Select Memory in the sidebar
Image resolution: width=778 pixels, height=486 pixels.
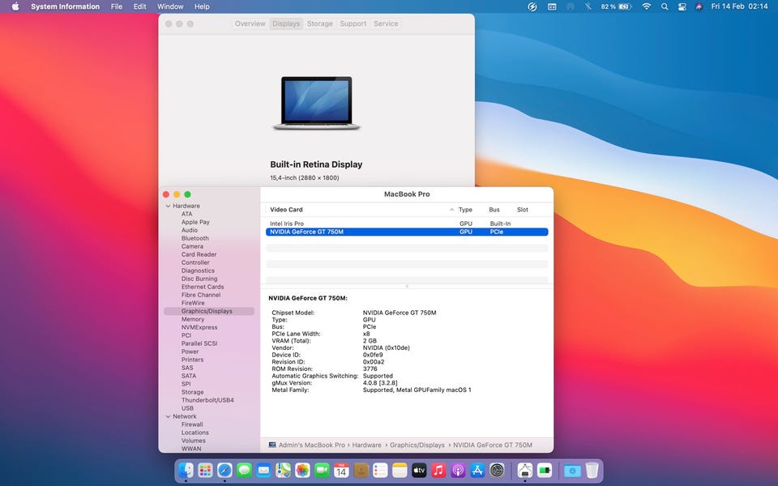[193, 319]
